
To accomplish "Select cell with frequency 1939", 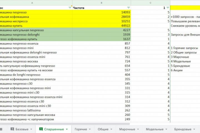I will point(102,35).
